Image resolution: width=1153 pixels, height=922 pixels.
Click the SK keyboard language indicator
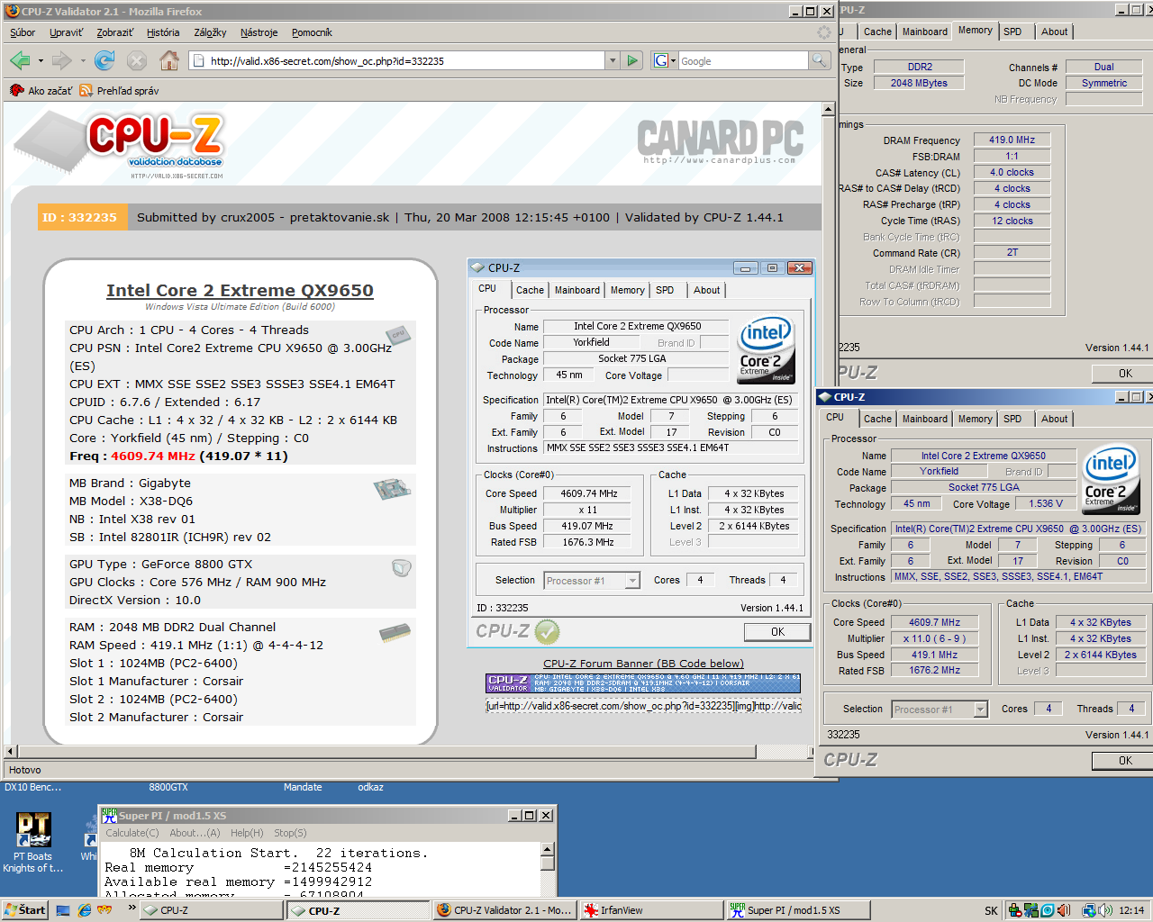[x=991, y=910]
